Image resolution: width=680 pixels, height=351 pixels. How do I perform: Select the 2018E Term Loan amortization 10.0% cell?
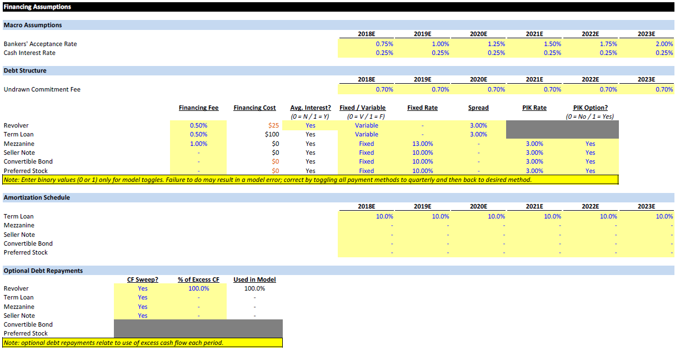click(x=366, y=216)
